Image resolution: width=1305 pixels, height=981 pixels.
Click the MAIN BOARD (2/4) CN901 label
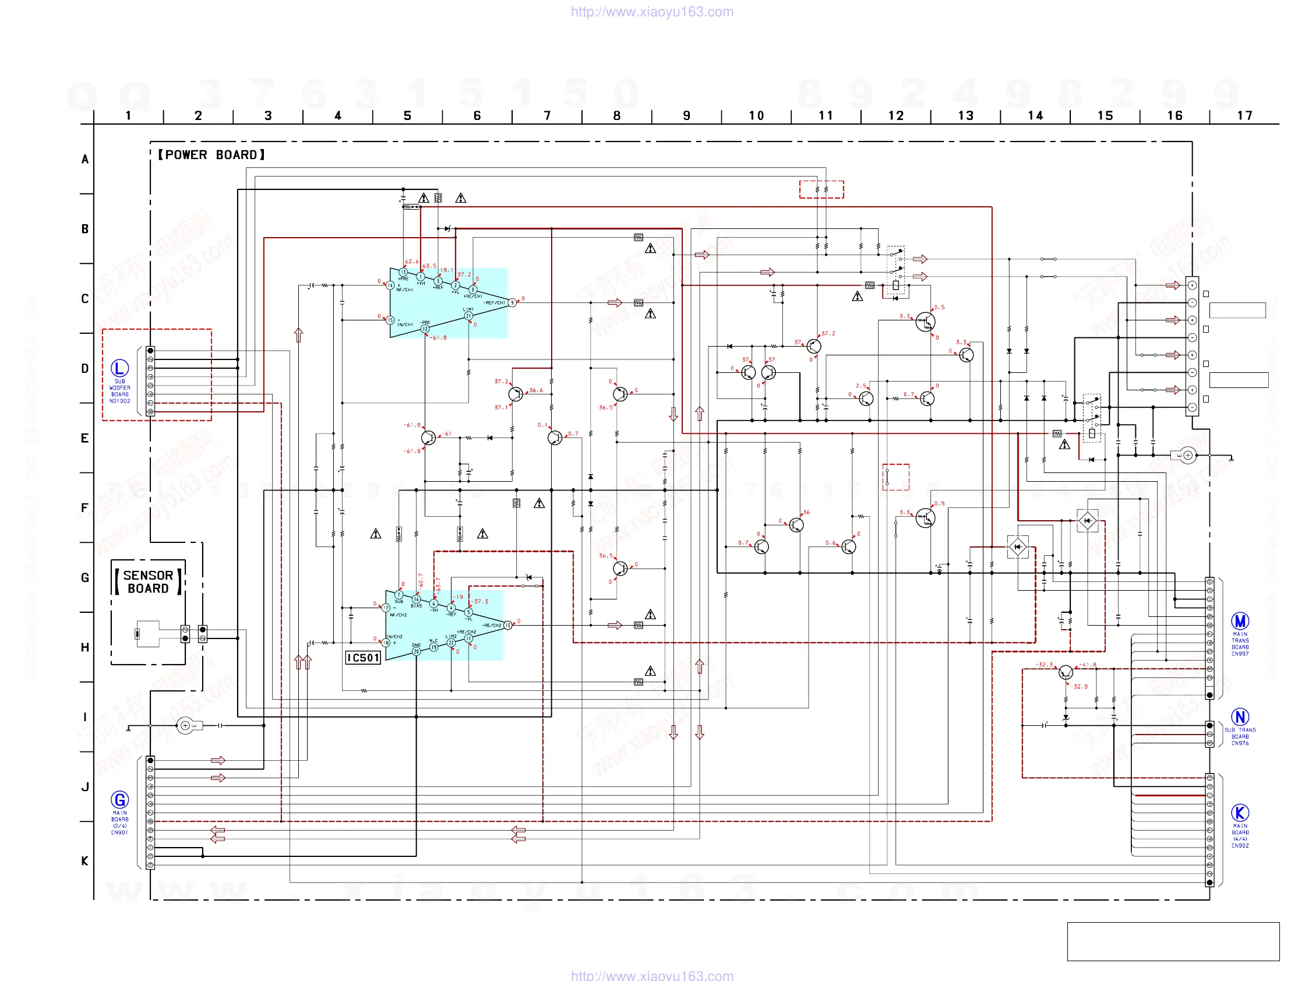point(120,823)
